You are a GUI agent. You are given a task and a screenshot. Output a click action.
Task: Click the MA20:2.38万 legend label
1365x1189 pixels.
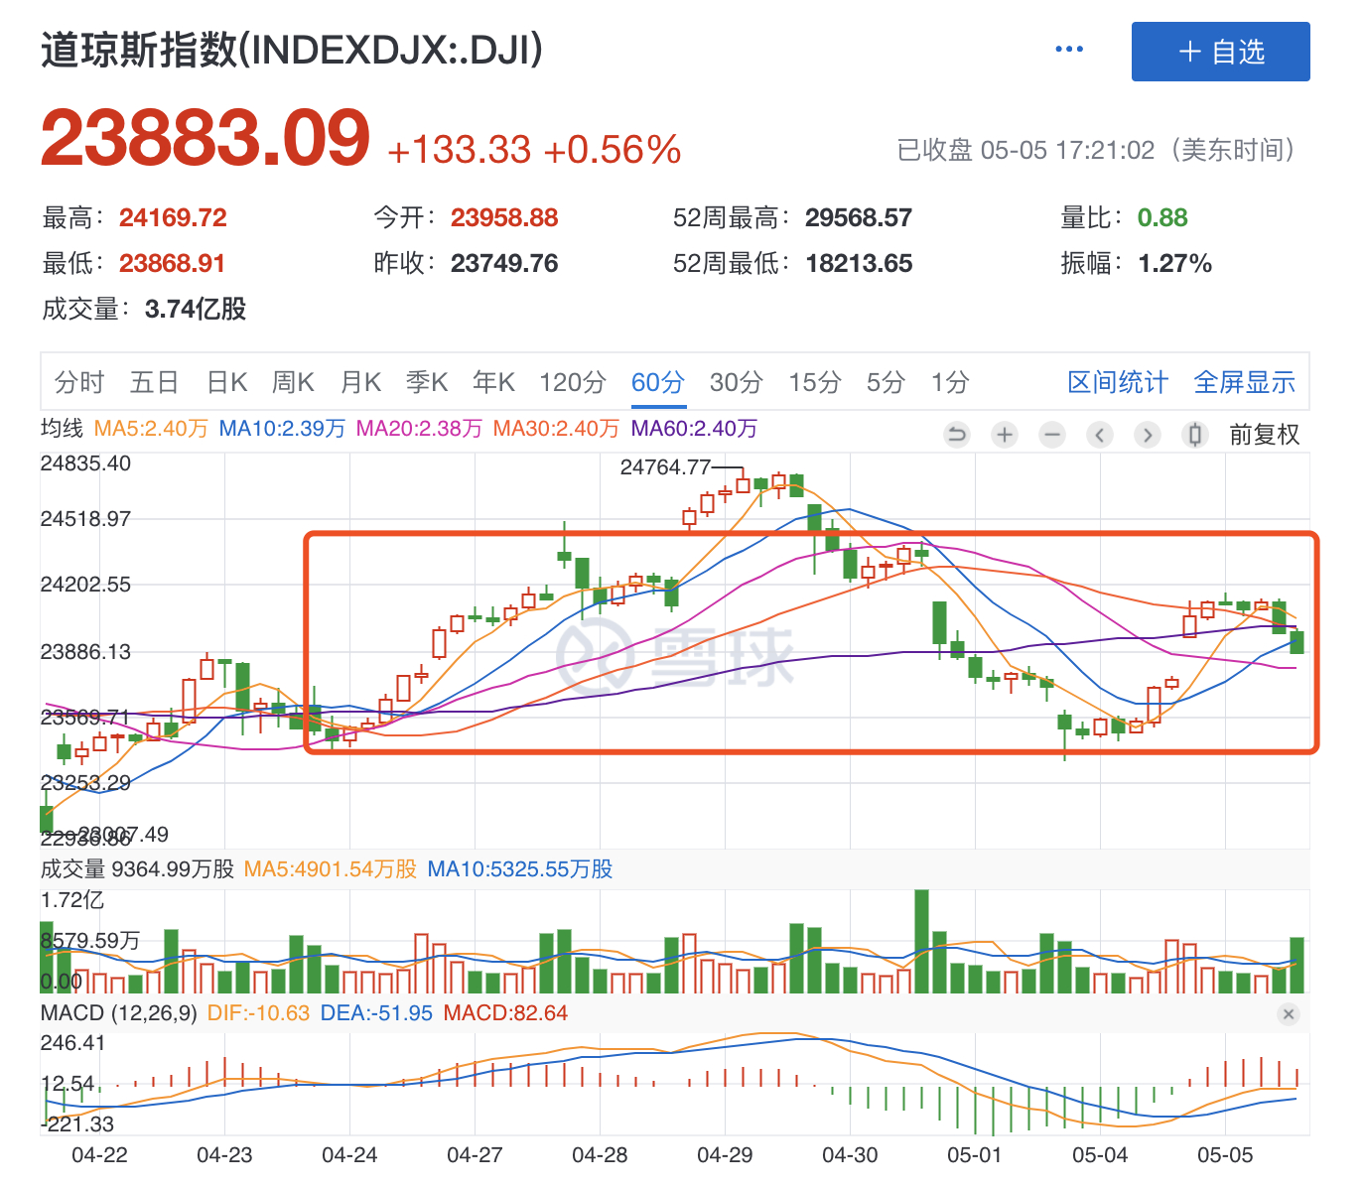[419, 429]
